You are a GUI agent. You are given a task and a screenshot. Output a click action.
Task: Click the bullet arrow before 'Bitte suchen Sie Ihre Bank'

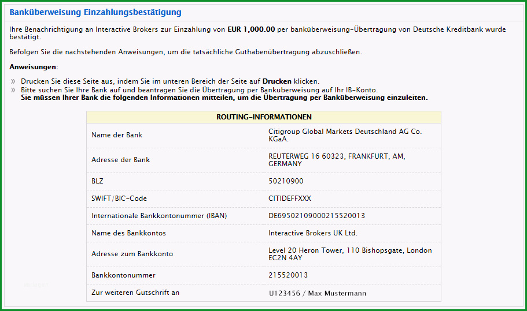click(13, 90)
